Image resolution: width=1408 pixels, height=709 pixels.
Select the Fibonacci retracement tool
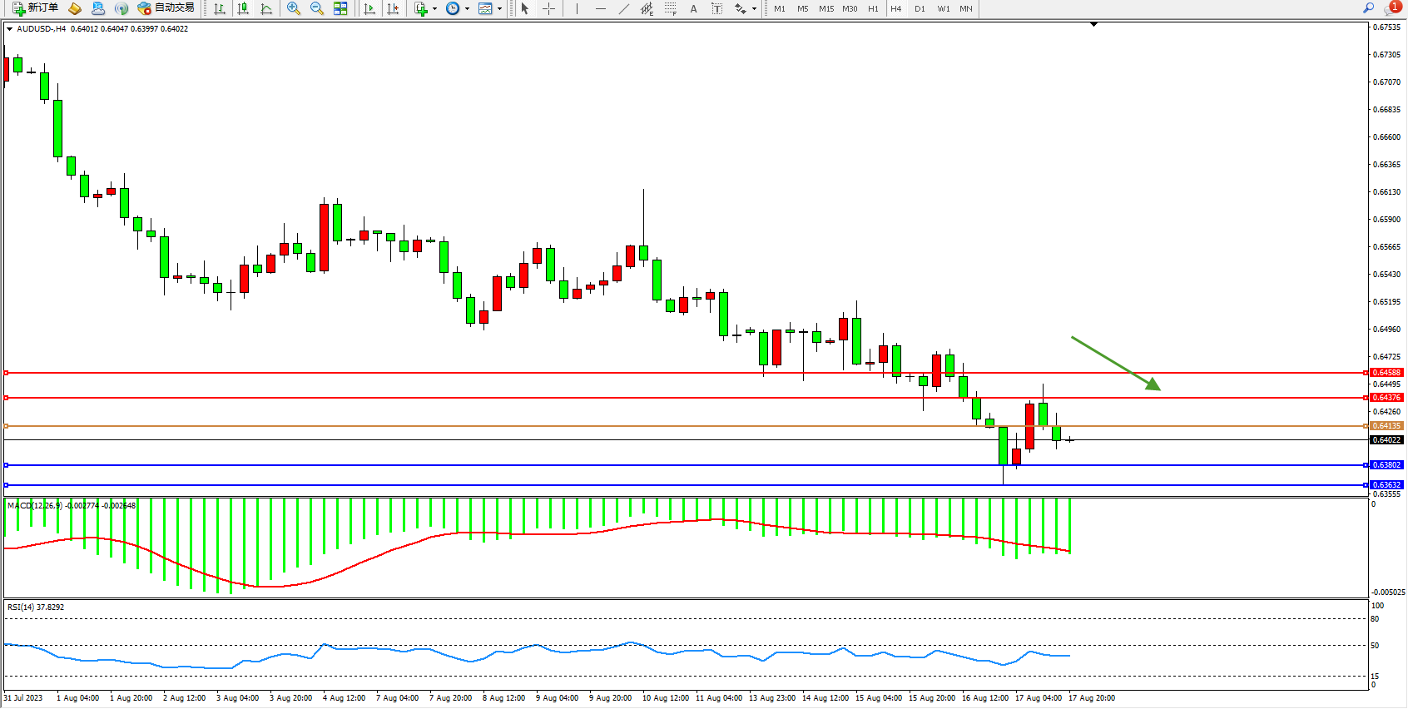[671, 8]
